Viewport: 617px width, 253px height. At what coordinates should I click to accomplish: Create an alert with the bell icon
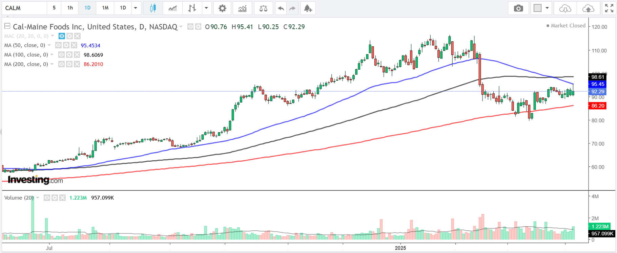(x=308, y=8)
